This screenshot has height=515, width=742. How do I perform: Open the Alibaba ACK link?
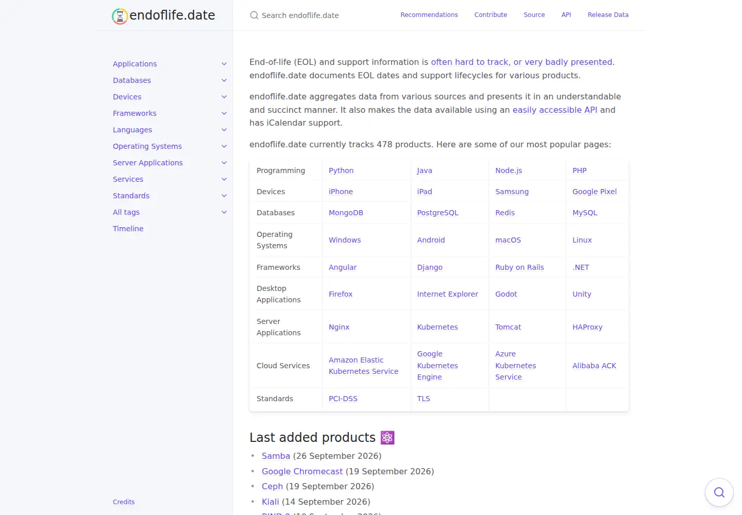coord(594,366)
